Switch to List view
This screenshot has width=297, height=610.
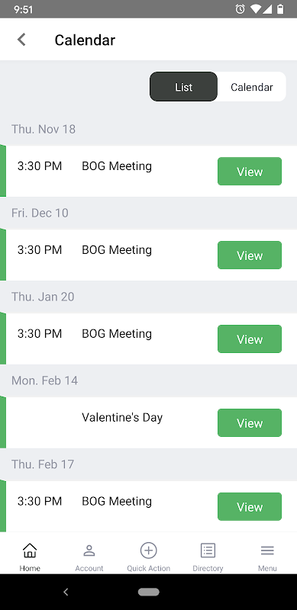[183, 87]
